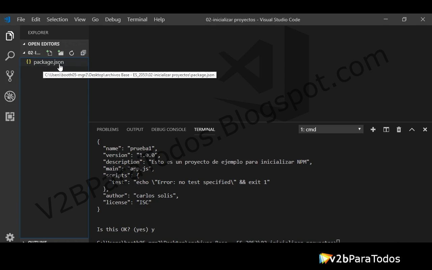
Task: Open the Terminal menu
Action: click(137, 19)
